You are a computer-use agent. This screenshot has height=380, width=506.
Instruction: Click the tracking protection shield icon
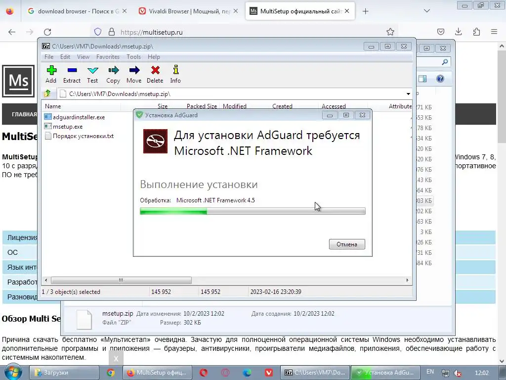[x=98, y=32]
